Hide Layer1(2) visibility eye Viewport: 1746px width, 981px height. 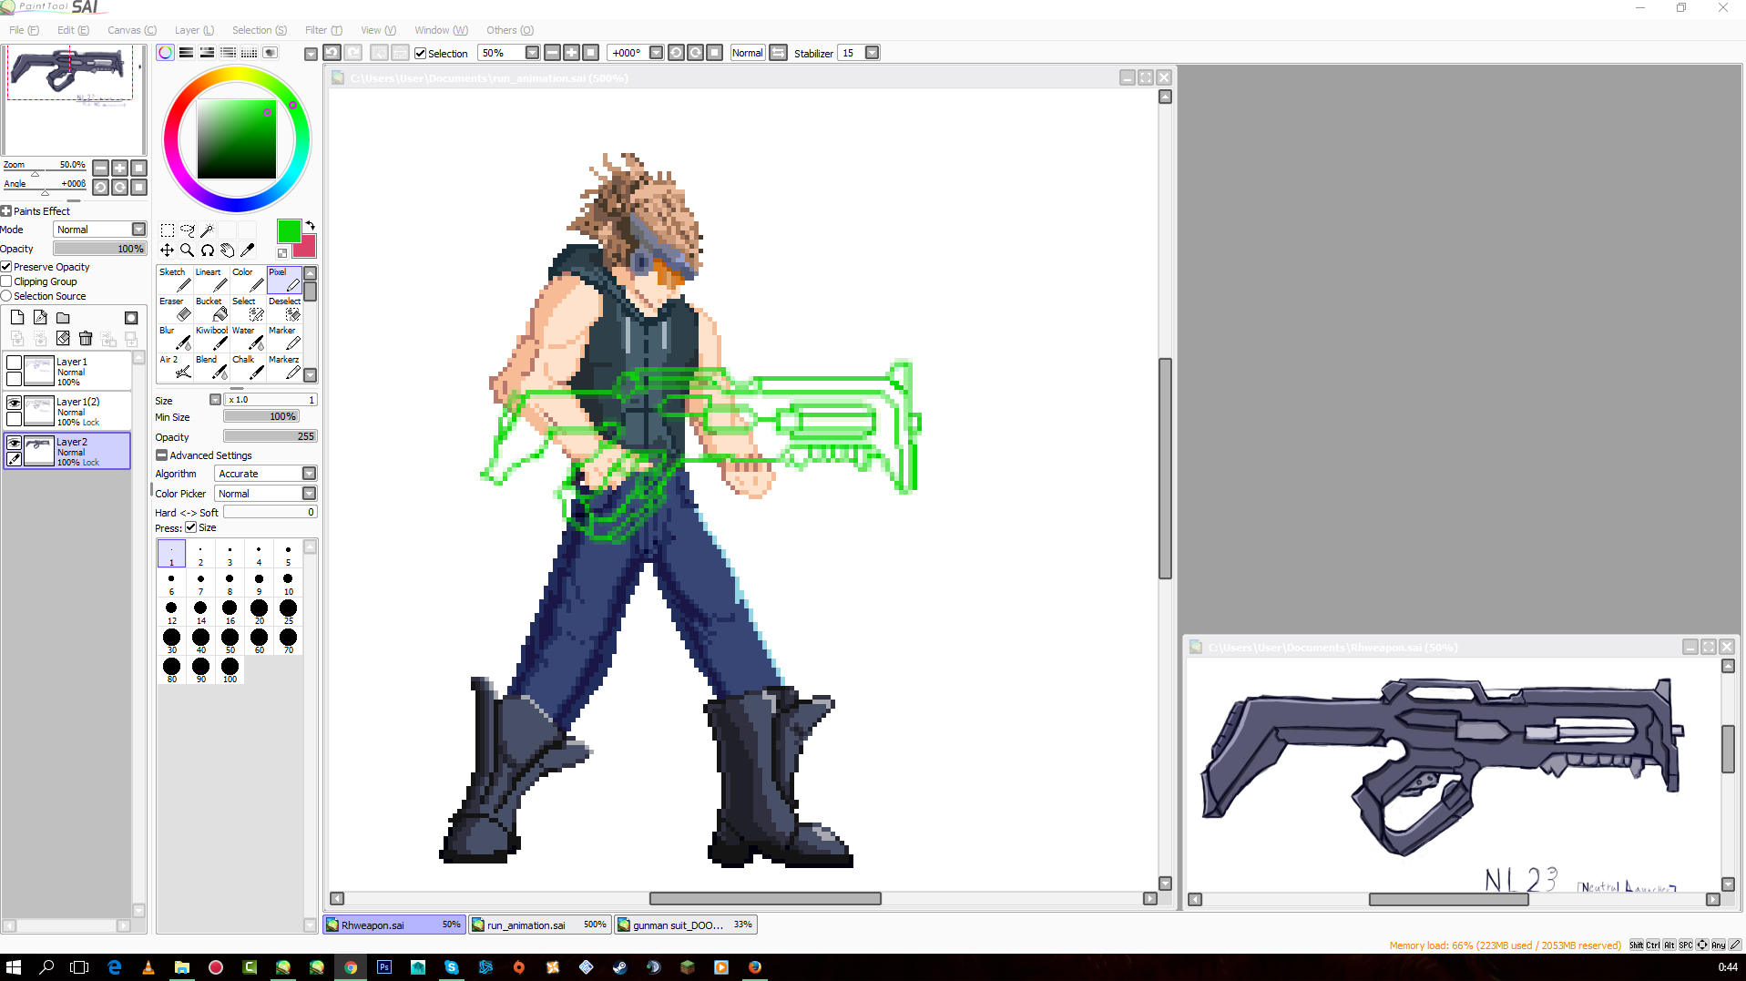[14, 403]
